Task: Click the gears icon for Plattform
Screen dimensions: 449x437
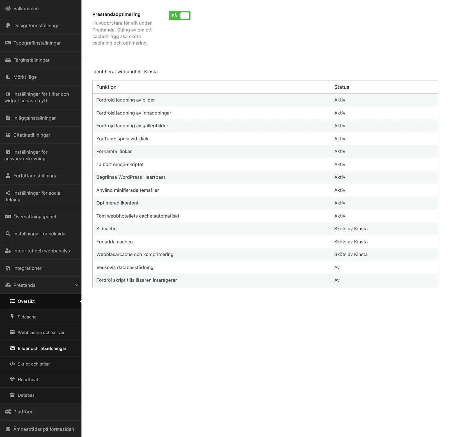Action: (x=8, y=412)
